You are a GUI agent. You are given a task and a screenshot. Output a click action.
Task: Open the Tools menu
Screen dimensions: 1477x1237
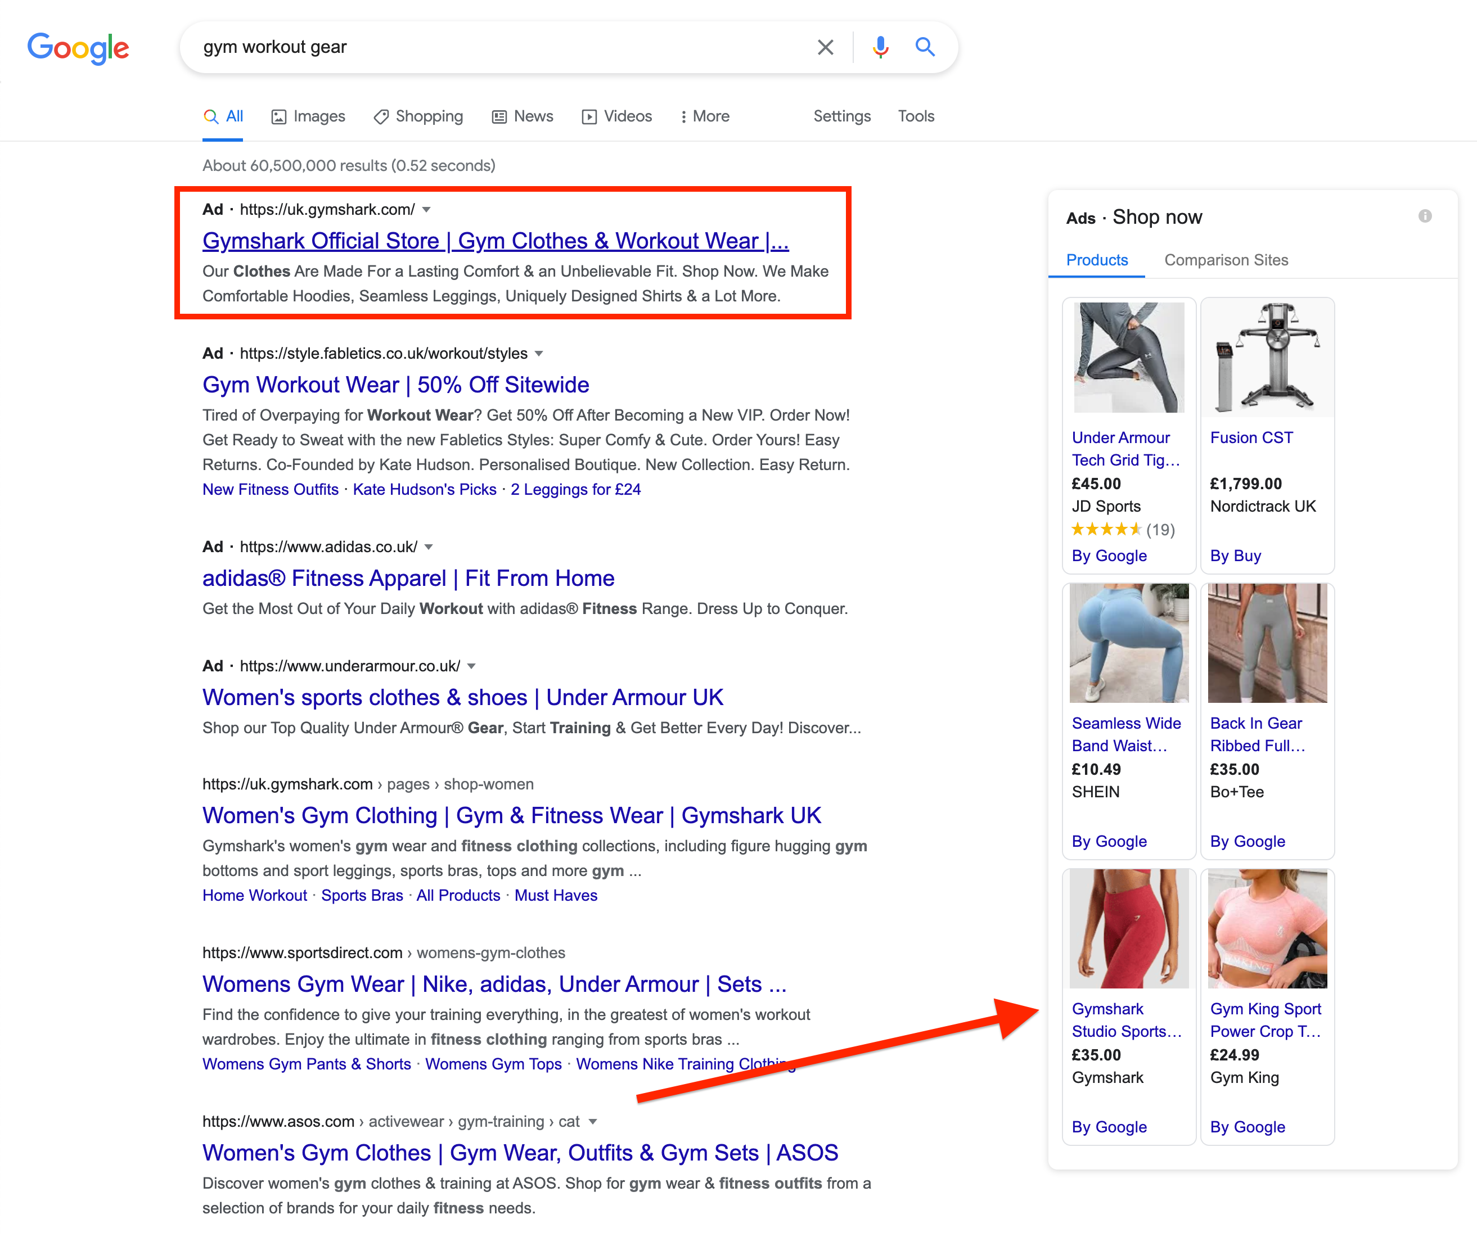tap(916, 117)
